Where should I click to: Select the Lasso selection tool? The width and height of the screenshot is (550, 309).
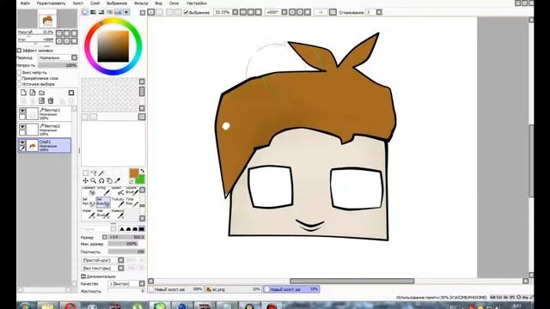point(94,173)
